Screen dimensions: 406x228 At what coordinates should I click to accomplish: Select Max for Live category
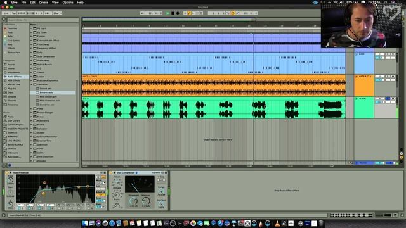tap(14, 84)
